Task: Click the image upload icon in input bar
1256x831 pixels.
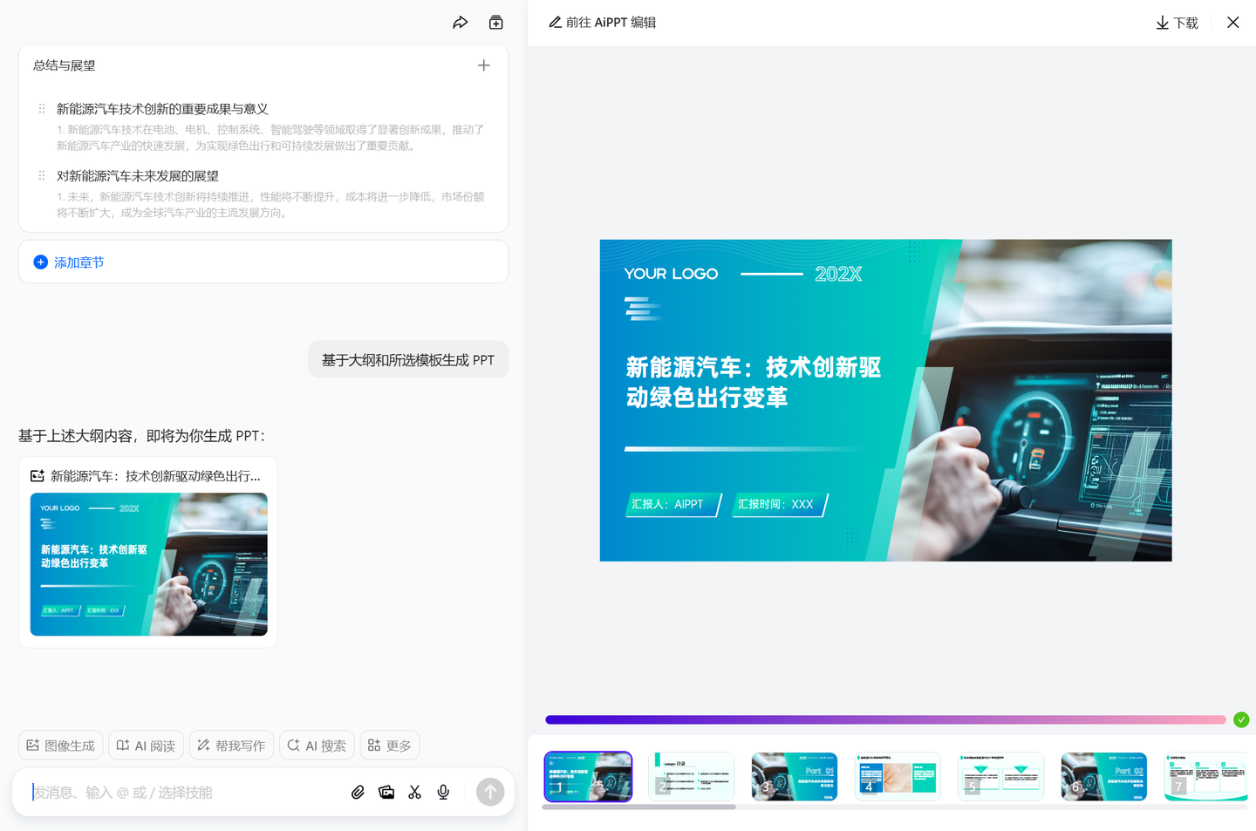Action: coord(386,792)
